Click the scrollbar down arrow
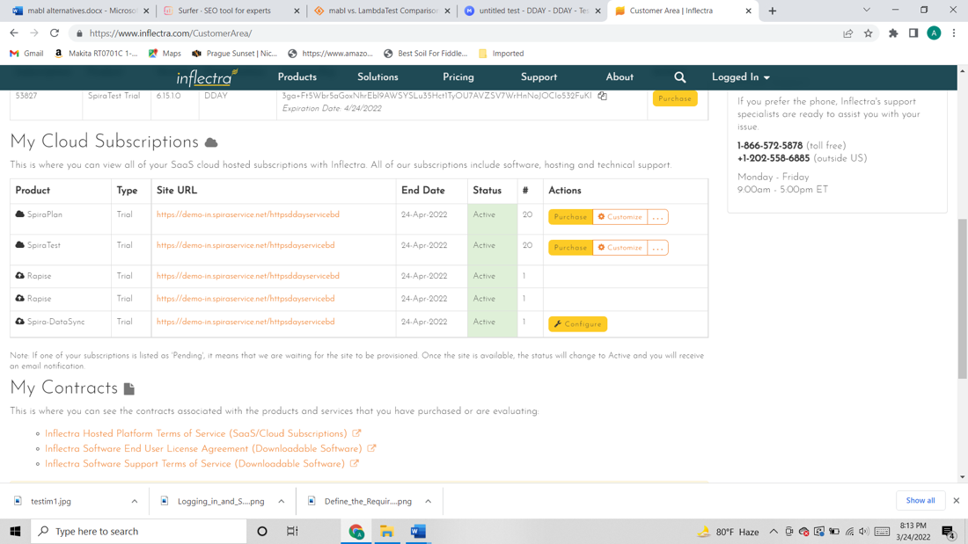This screenshot has height=544, width=968. click(962, 477)
